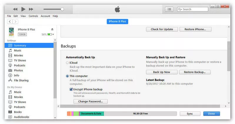Select the iCloud backup radio button
The width and height of the screenshot is (235, 124).
pos(67,63)
